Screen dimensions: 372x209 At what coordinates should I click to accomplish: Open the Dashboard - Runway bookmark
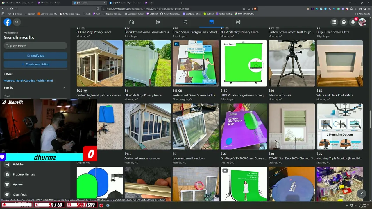pos(134,14)
